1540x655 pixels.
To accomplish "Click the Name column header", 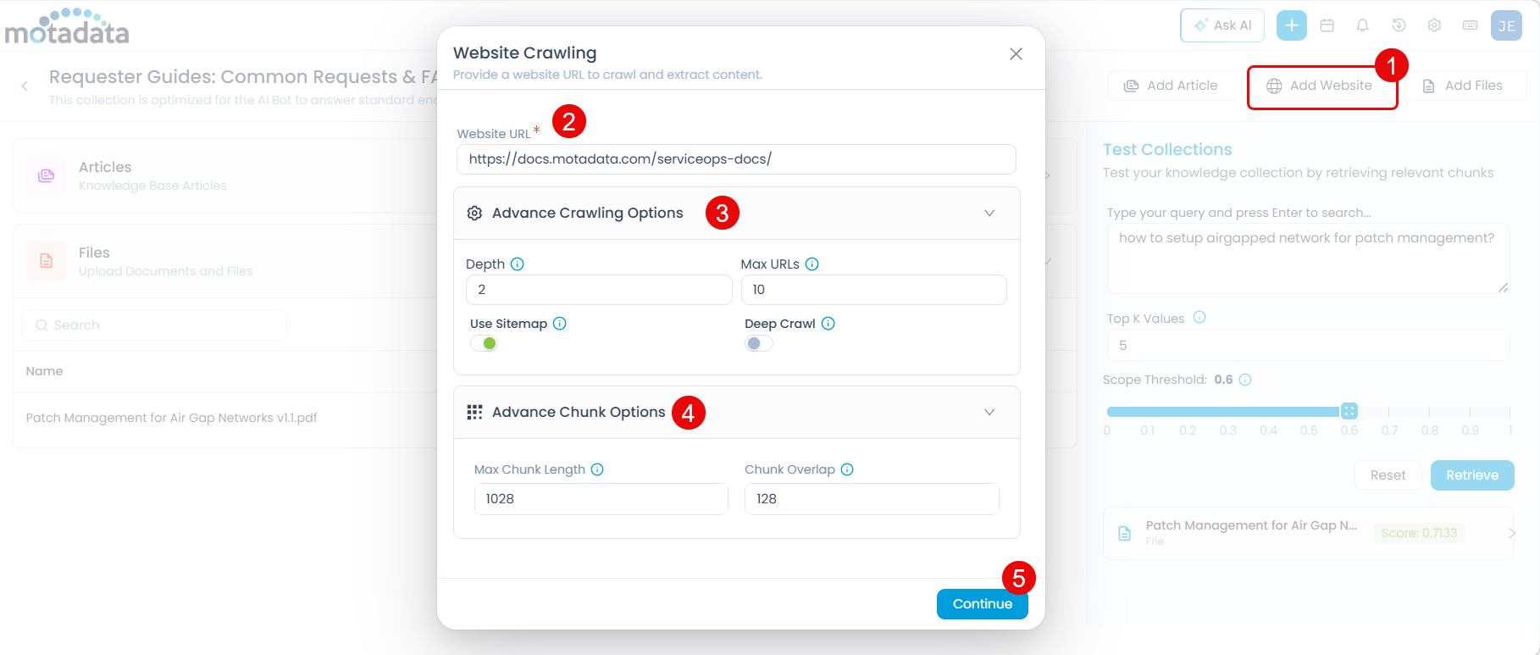I will [x=44, y=371].
